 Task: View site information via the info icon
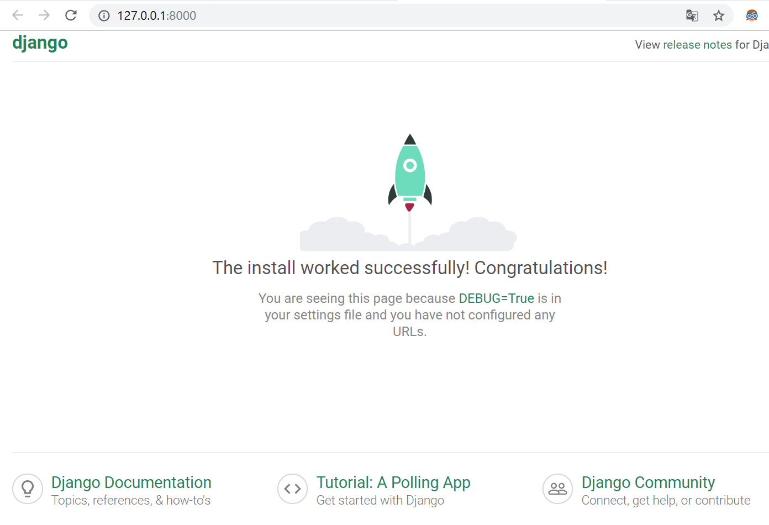(104, 15)
